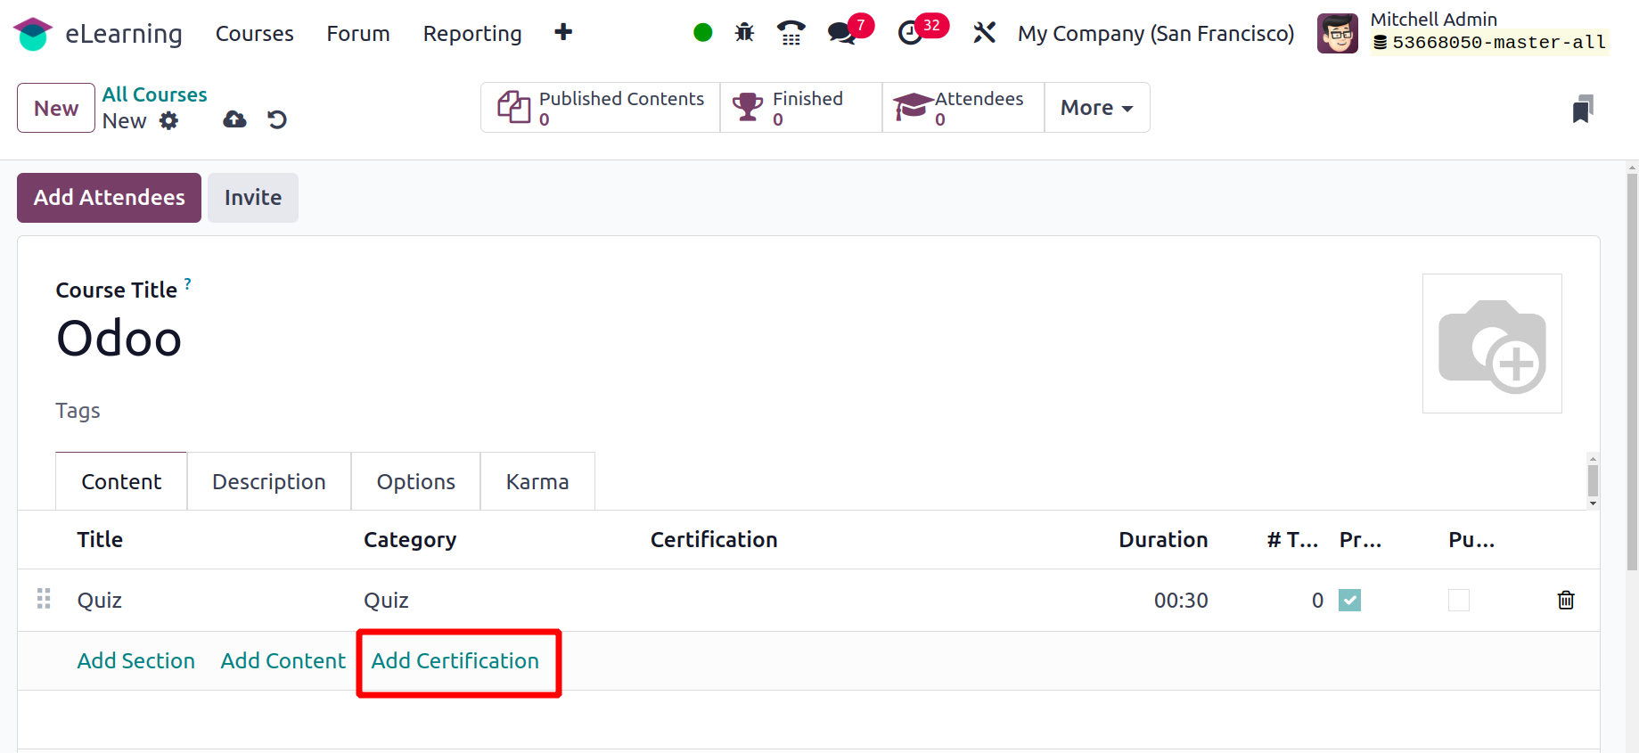Sort by the Certification column header
Screen dimensions: 1639x753
click(x=714, y=540)
